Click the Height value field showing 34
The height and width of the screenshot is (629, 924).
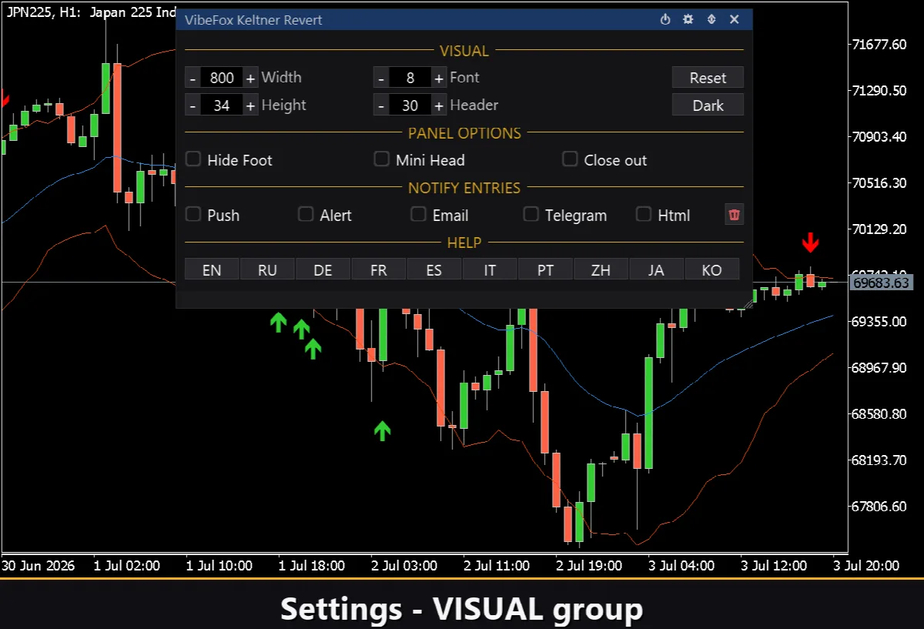click(222, 105)
